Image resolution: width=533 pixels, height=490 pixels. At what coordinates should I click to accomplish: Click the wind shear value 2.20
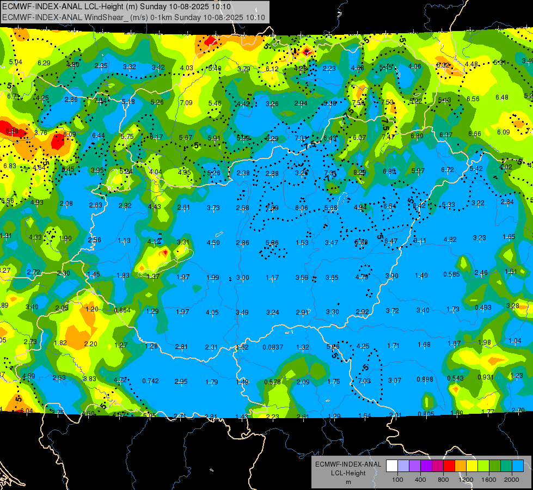tap(91, 344)
